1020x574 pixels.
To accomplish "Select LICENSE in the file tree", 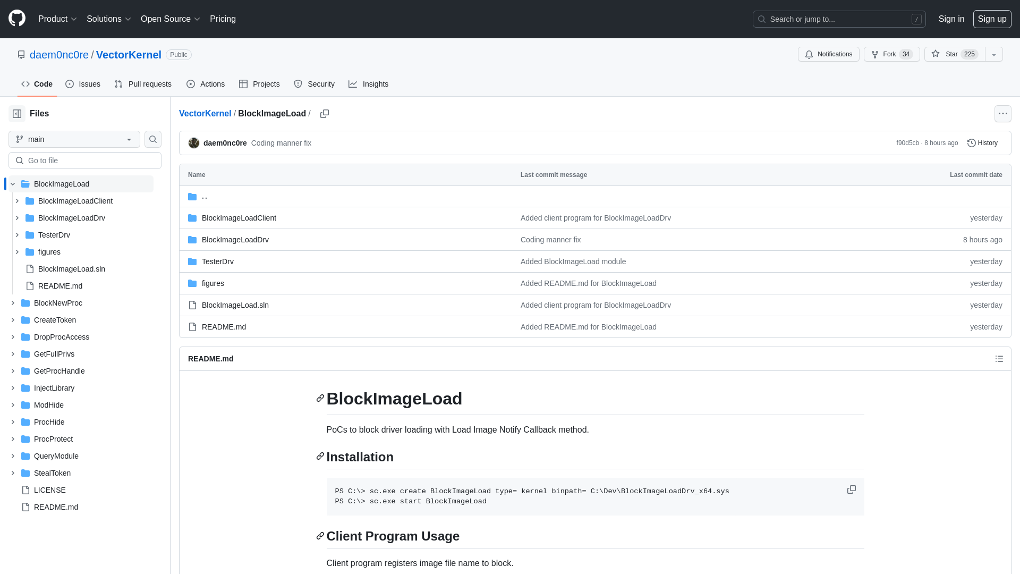I will (50, 490).
